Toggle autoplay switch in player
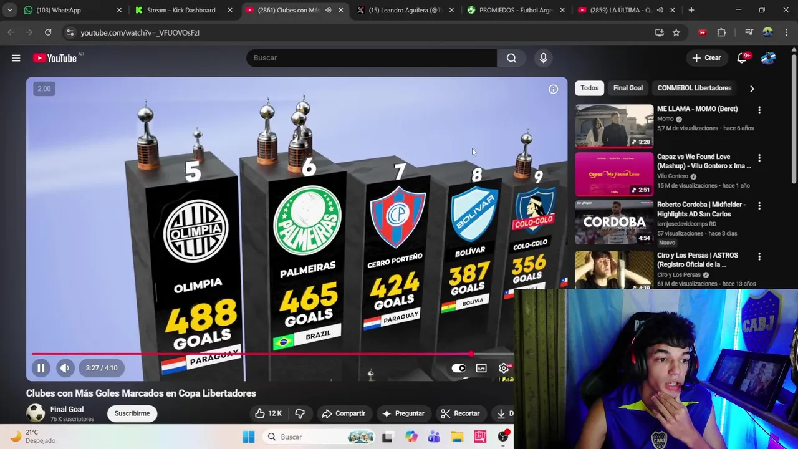Image resolution: width=798 pixels, height=449 pixels. 458,368
